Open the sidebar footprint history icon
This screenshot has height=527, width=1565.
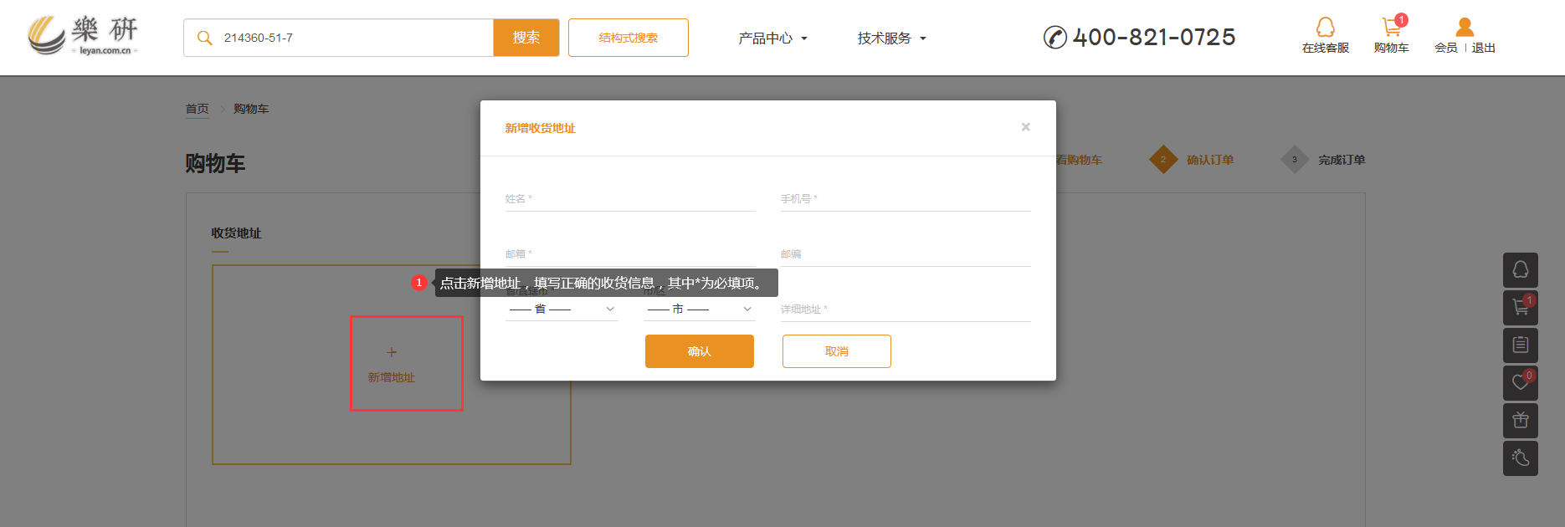pyautogui.click(x=1520, y=458)
